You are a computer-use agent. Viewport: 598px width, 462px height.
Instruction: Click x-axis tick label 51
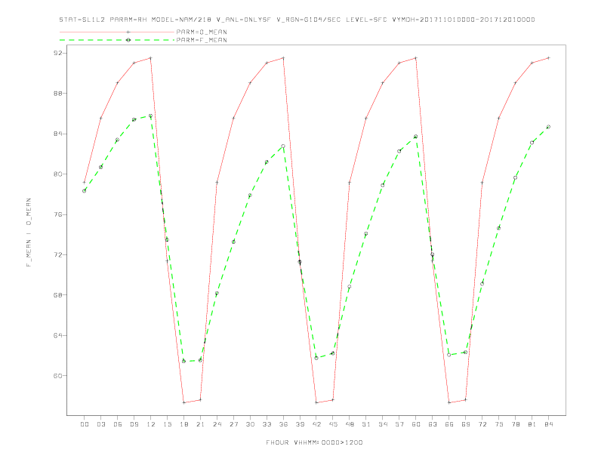[x=366, y=424]
